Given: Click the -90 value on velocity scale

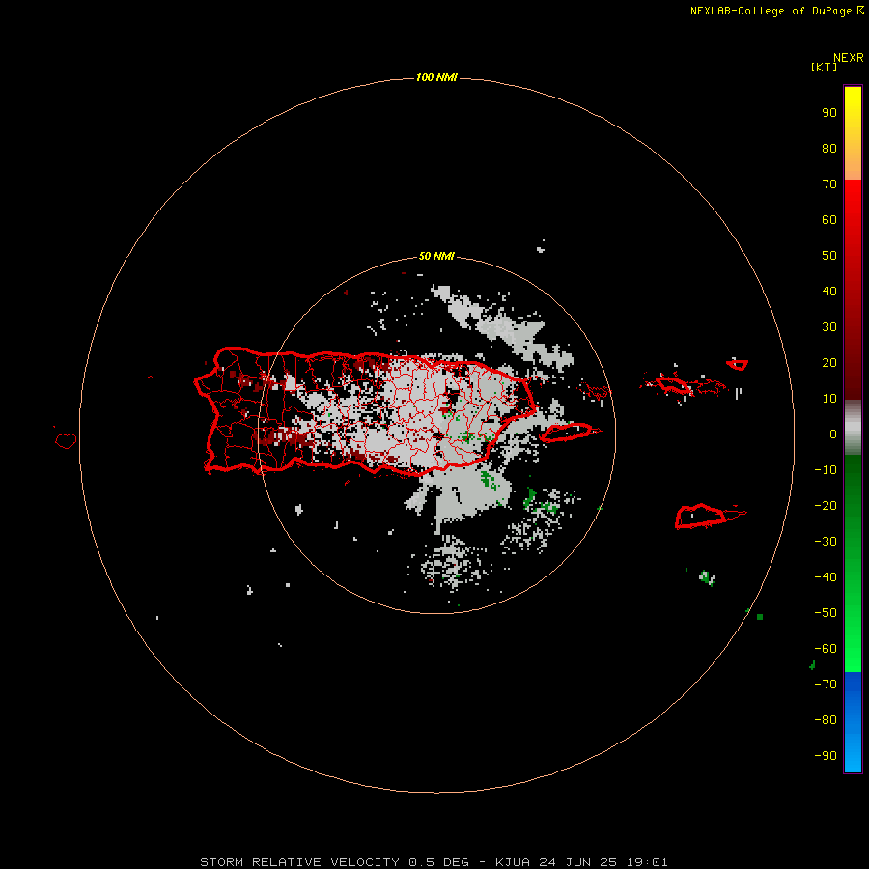Looking at the screenshot, I should pos(826,756).
